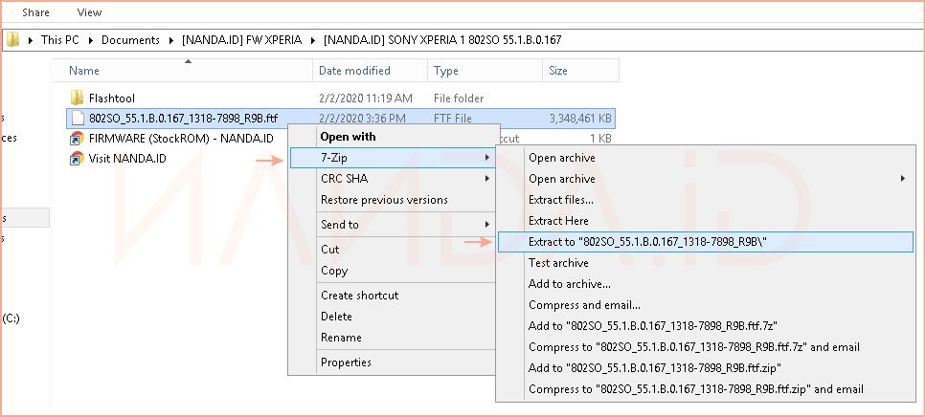Click Documents in the breadcrumb path
This screenshot has width=926, height=417.
[130, 40]
